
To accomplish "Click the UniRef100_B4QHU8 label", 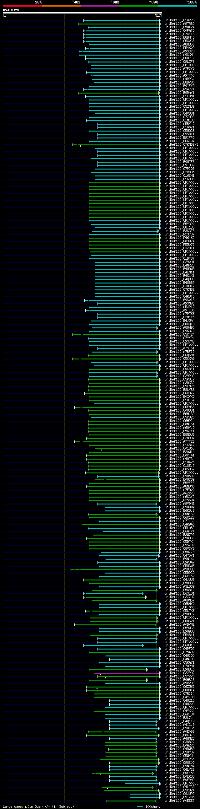I will (x=179, y=279).
